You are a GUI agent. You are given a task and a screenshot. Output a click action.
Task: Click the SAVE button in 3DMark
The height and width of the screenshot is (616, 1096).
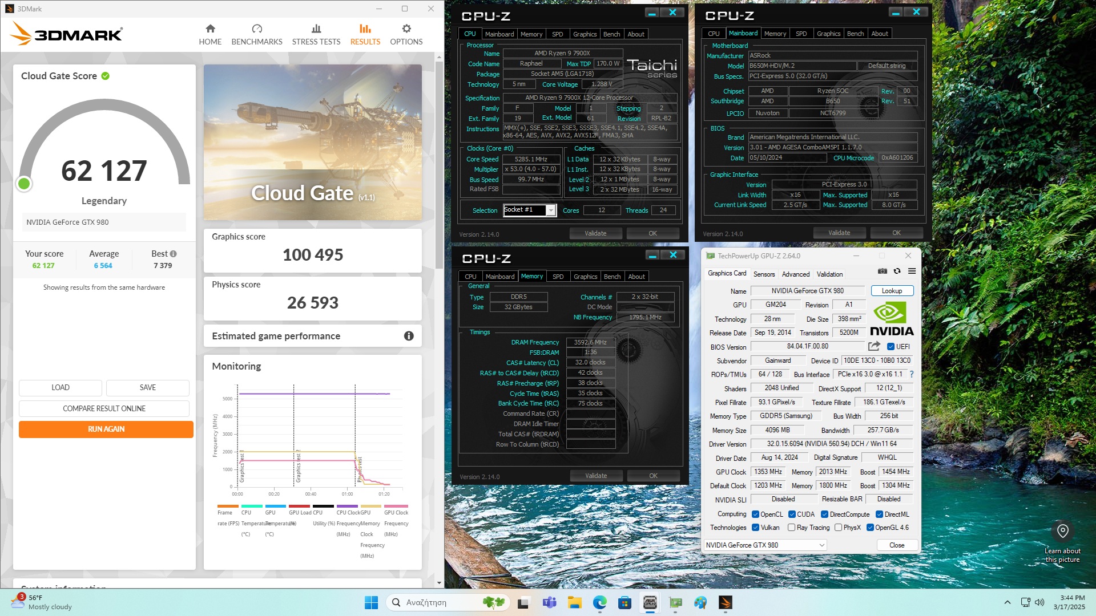coord(148,387)
